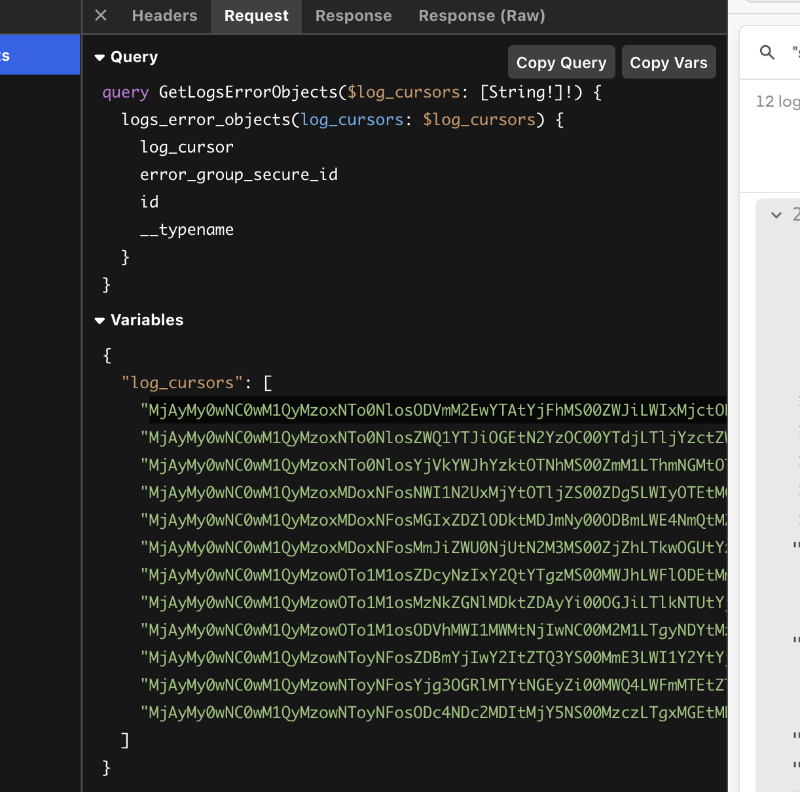Click the error_group_secure_id field
800x792 pixels.
click(x=239, y=175)
